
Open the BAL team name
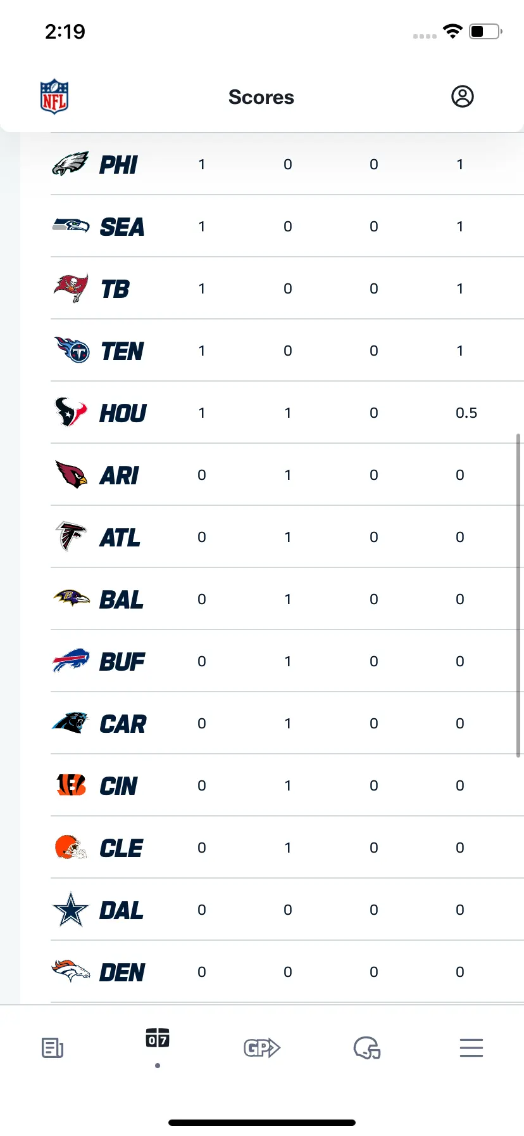pos(122,599)
